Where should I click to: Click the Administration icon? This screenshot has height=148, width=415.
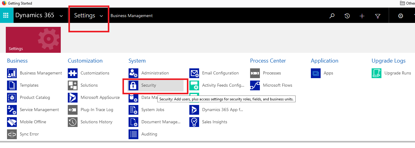(133, 73)
